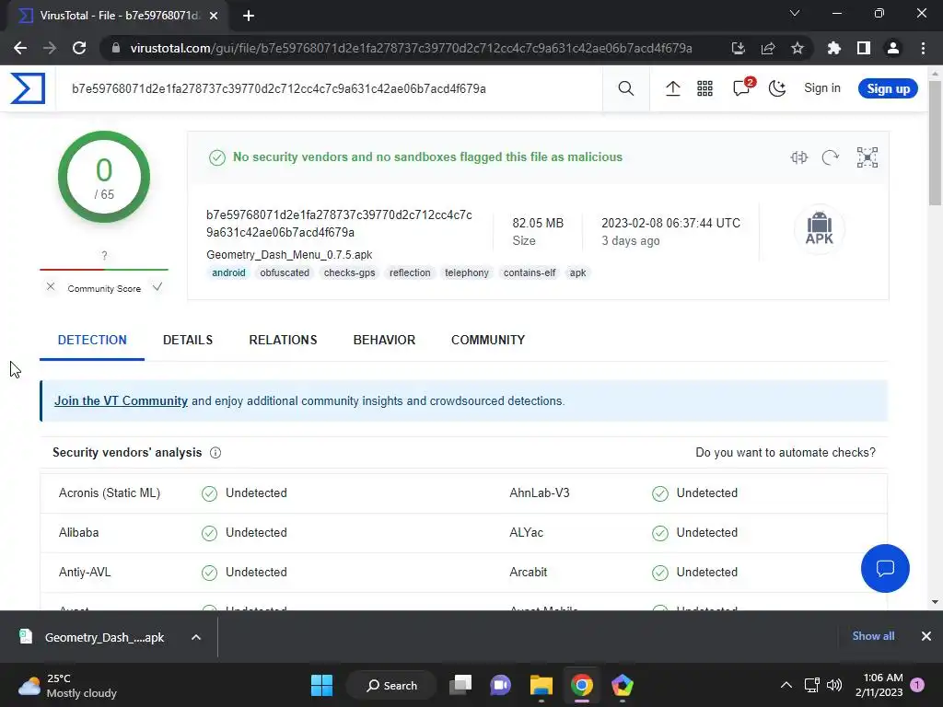Click Do you want to automate checks

[x=786, y=453]
